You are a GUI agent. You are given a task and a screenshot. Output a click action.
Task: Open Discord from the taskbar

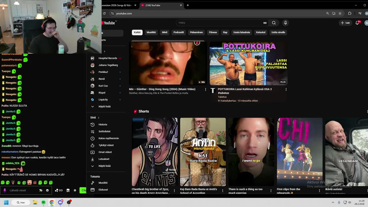click(x=60, y=202)
